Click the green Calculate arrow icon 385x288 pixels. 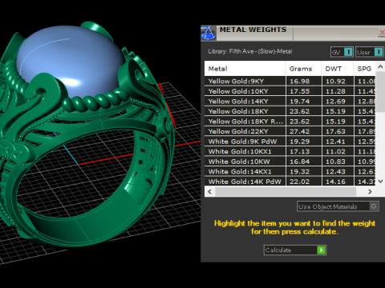tap(322, 250)
